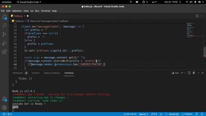Open the launch profile dropdown next to plus
This screenshot has width=206, height=116.
click(185, 73)
